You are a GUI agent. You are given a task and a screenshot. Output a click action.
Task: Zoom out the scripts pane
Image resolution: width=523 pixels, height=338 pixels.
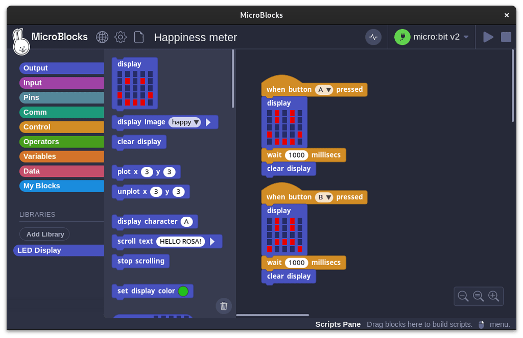click(x=463, y=296)
